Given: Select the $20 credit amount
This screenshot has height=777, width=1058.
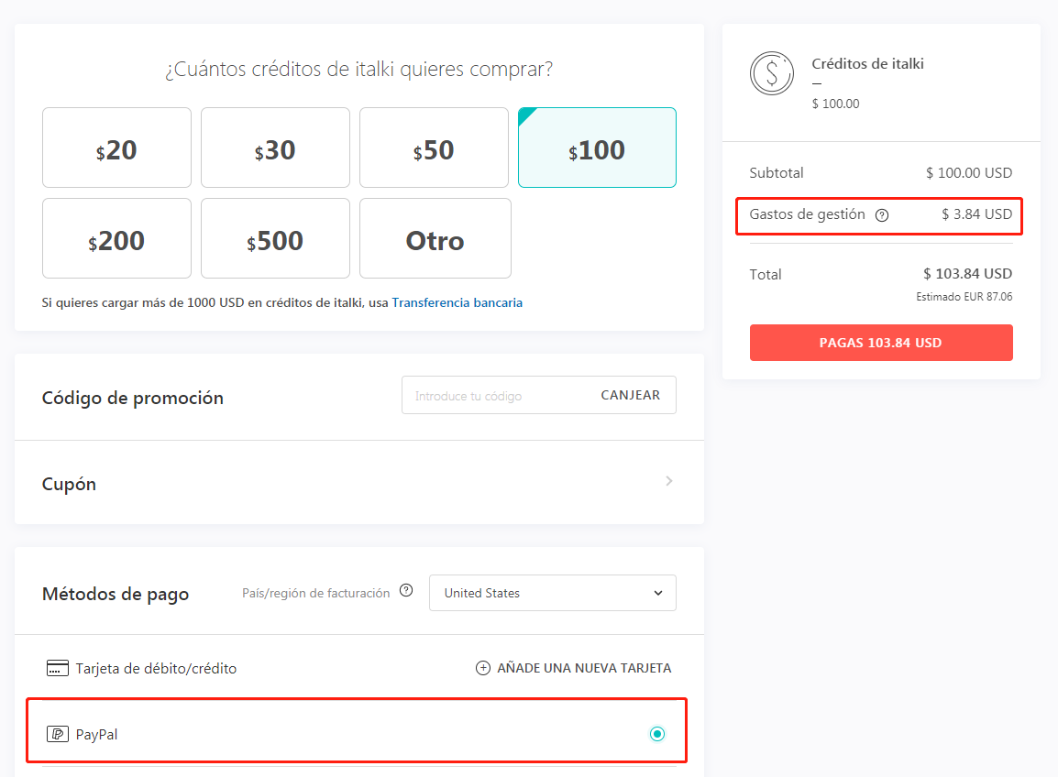Looking at the screenshot, I should (116, 148).
